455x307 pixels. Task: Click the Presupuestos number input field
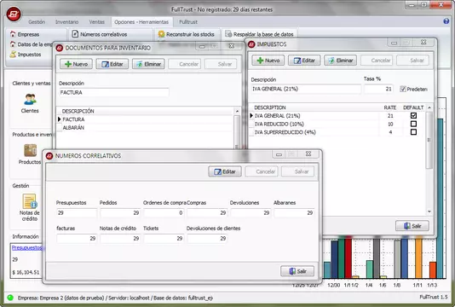click(x=77, y=212)
